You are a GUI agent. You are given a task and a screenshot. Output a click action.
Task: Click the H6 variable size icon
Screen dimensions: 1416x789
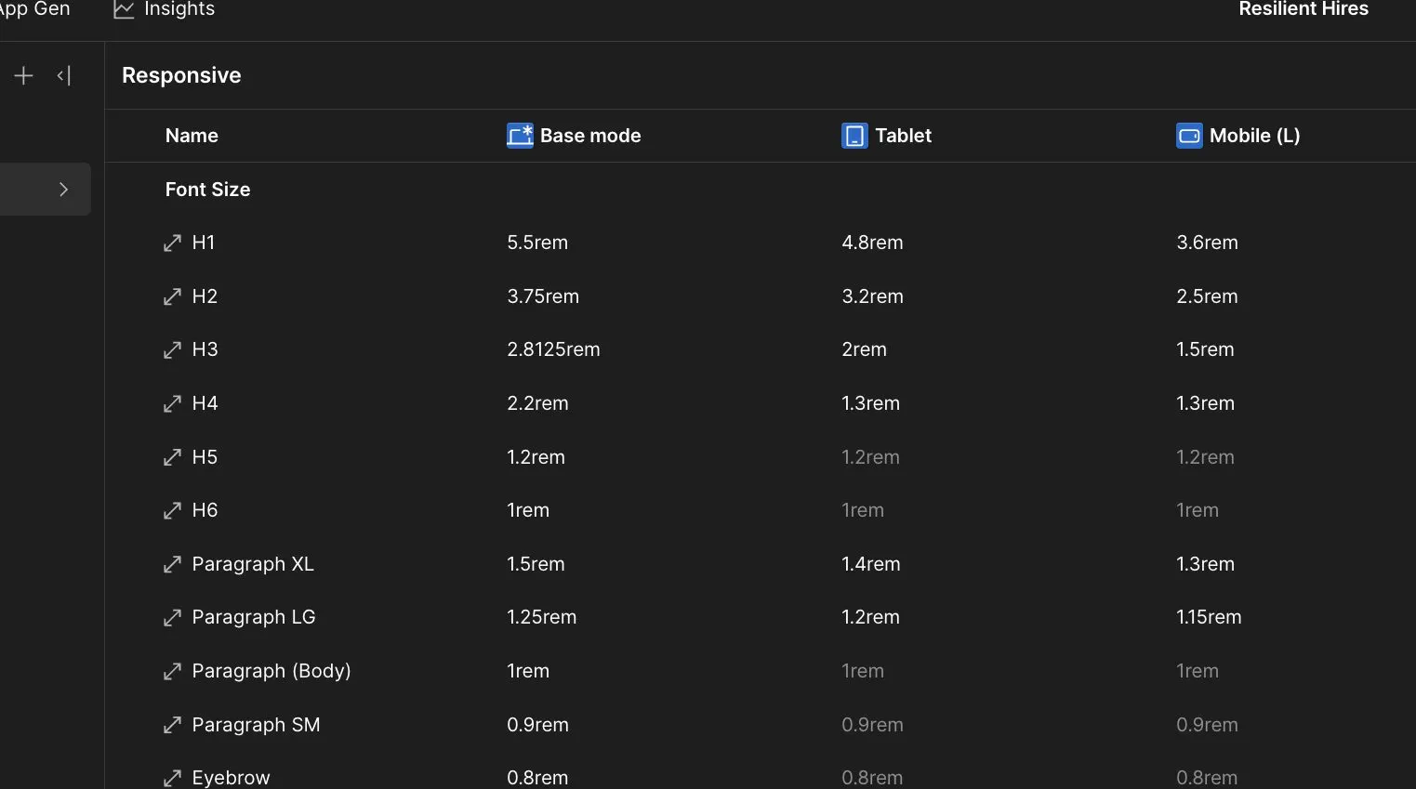[172, 510]
